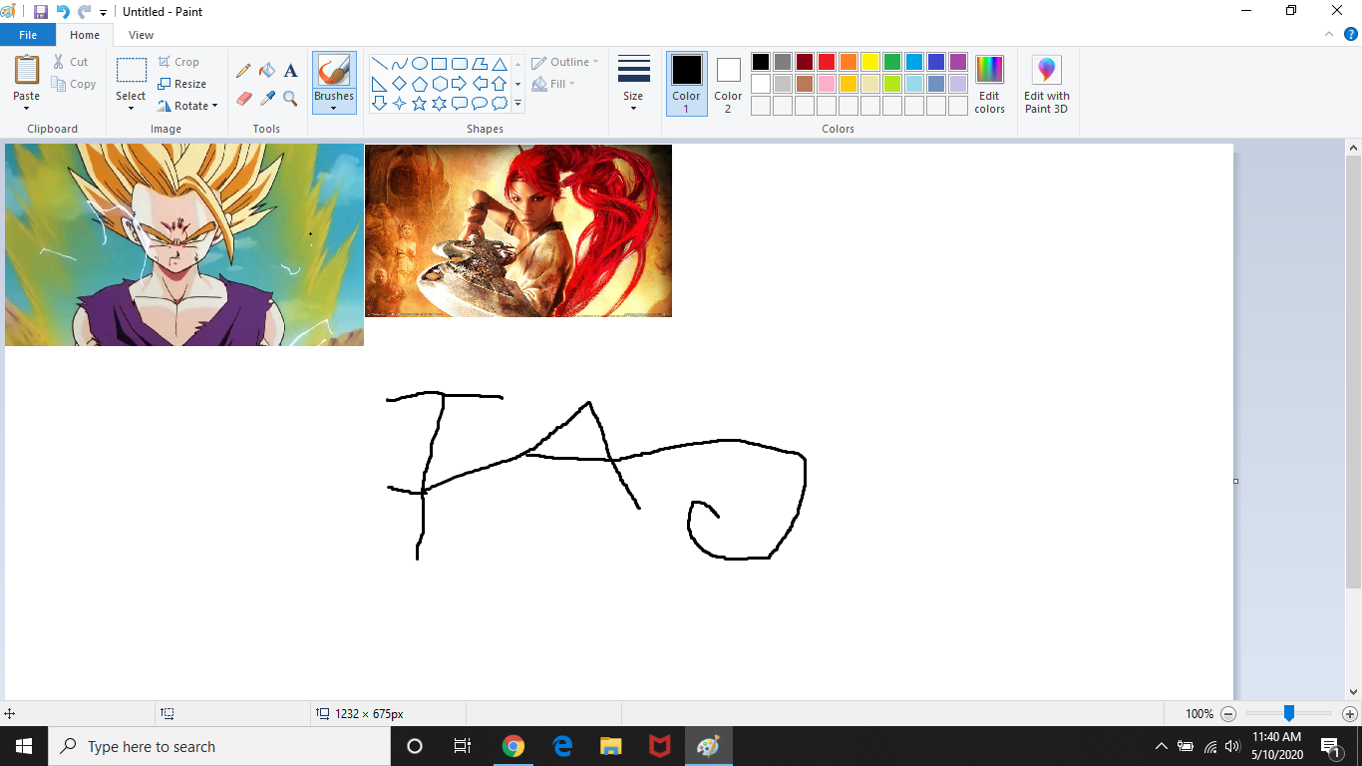Collapse the ribbon with the chevron
Image resolution: width=1362 pixels, height=766 pixels.
tap(1328, 34)
